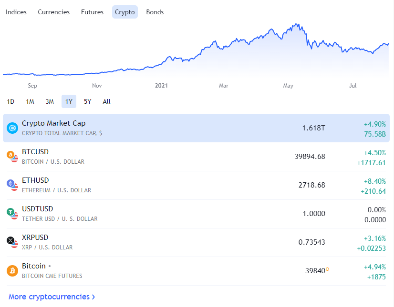Switch to the Indices tab
Image resolution: width=394 pixels, height=307 pixels.
16,12
